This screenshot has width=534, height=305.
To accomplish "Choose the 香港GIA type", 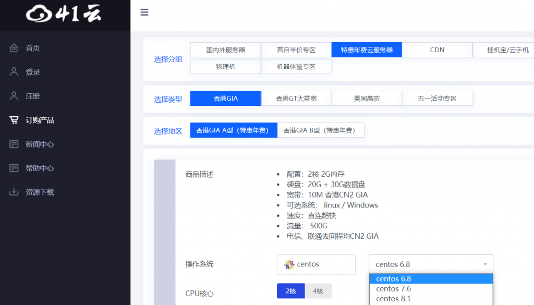I will tap(225, 99).
